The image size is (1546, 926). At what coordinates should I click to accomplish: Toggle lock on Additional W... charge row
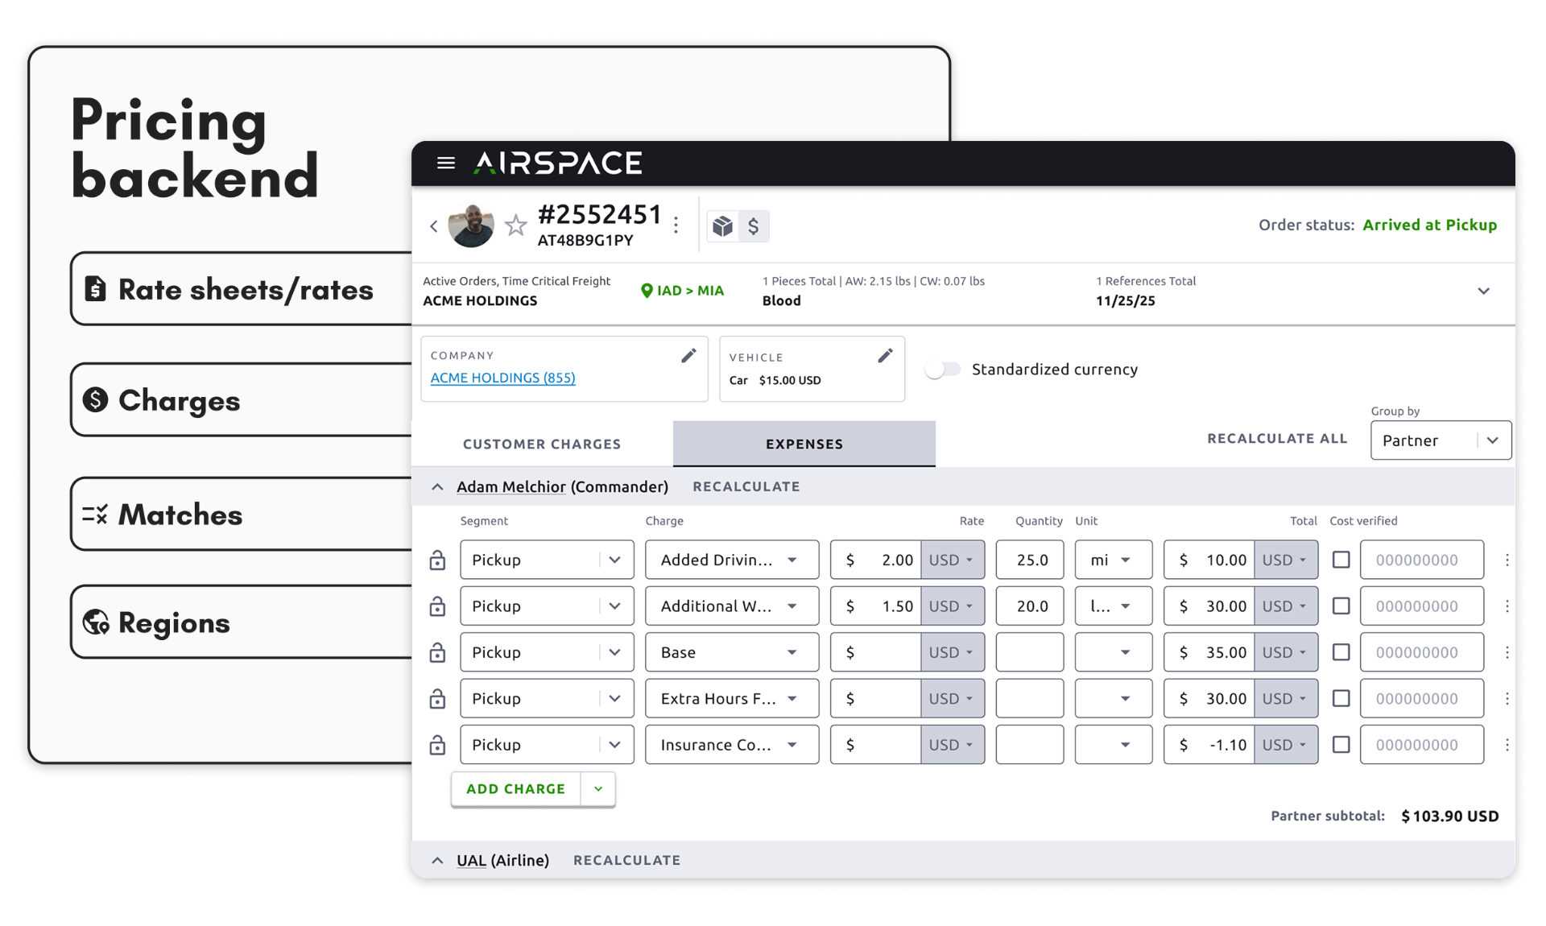[437, 606]
